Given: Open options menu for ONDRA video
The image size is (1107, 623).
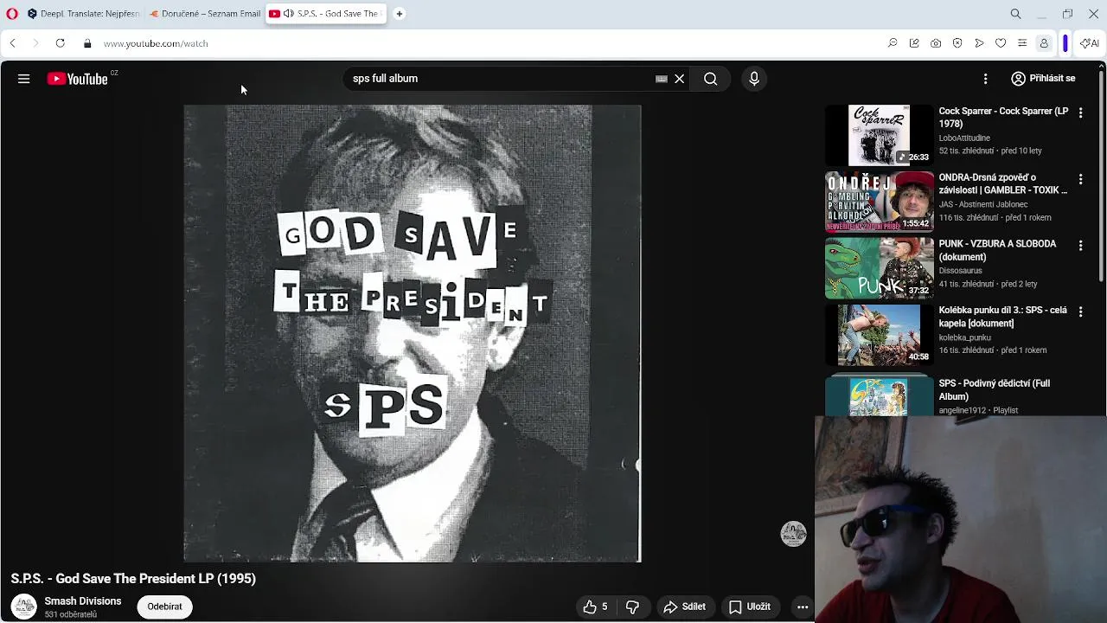Looking at the screenshot, I should 1080,179.
